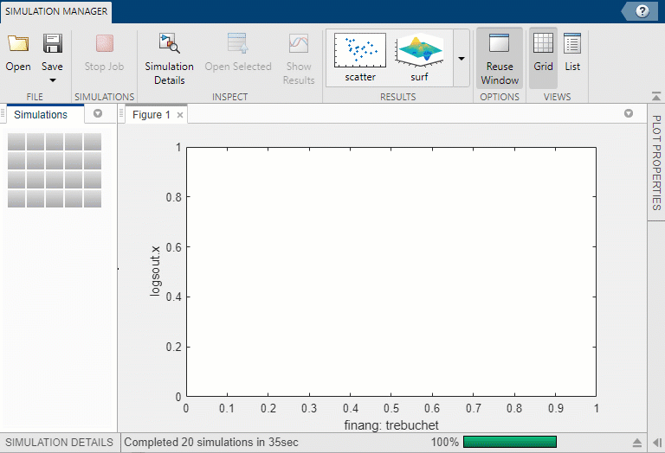Viewport: 665px width, 453px height.
Task: Expand the Save dropdown arrow
Action: (52, 80)
